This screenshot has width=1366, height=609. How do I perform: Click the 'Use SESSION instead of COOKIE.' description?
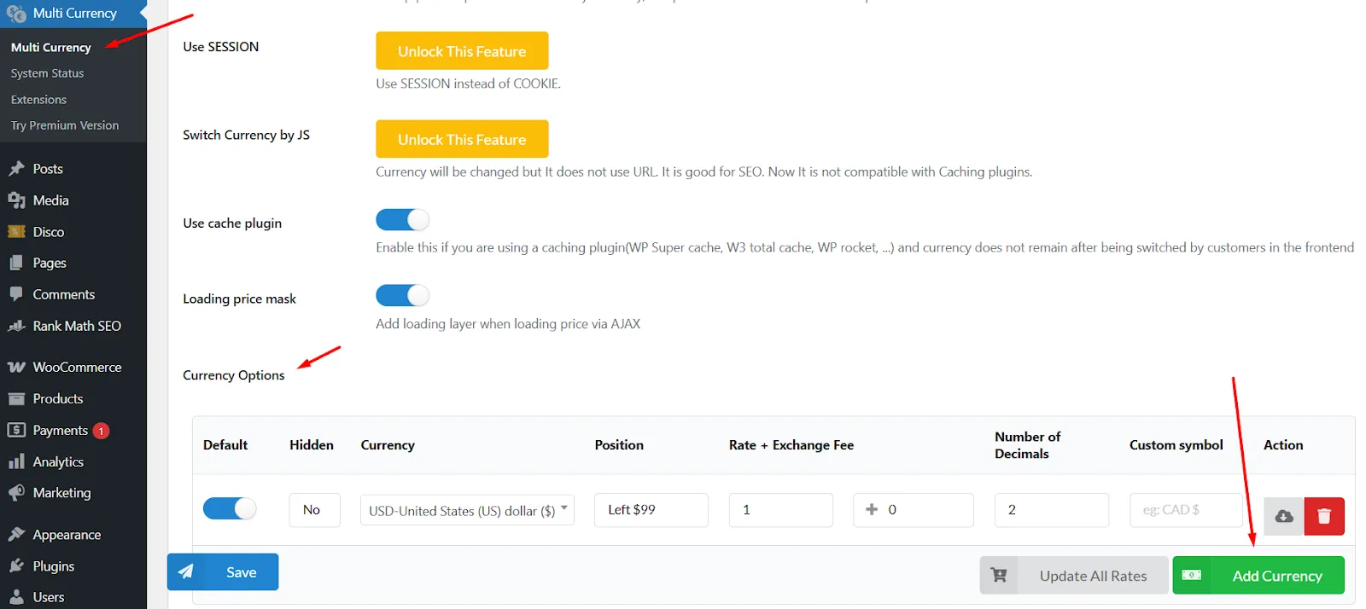tap(469, 84)
